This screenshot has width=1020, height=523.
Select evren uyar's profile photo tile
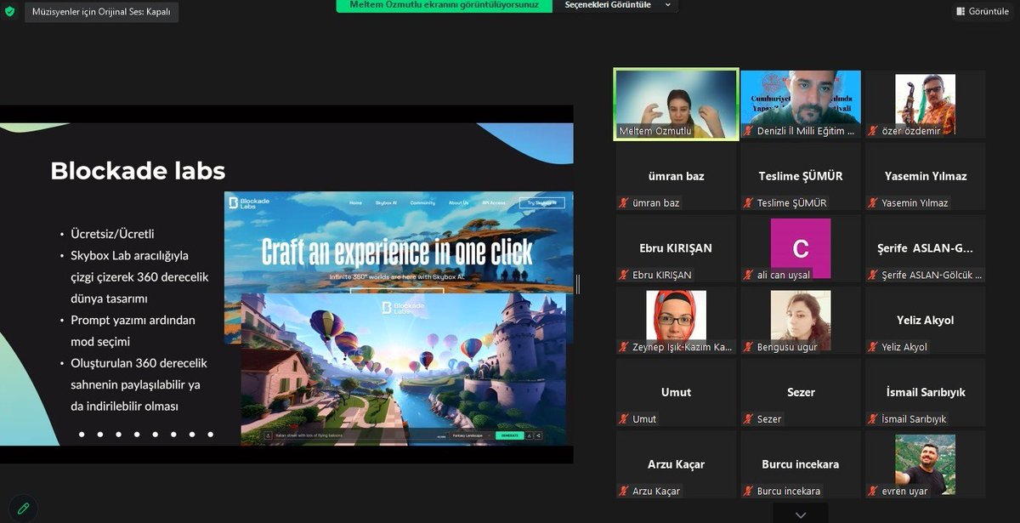tap(925, 464)
